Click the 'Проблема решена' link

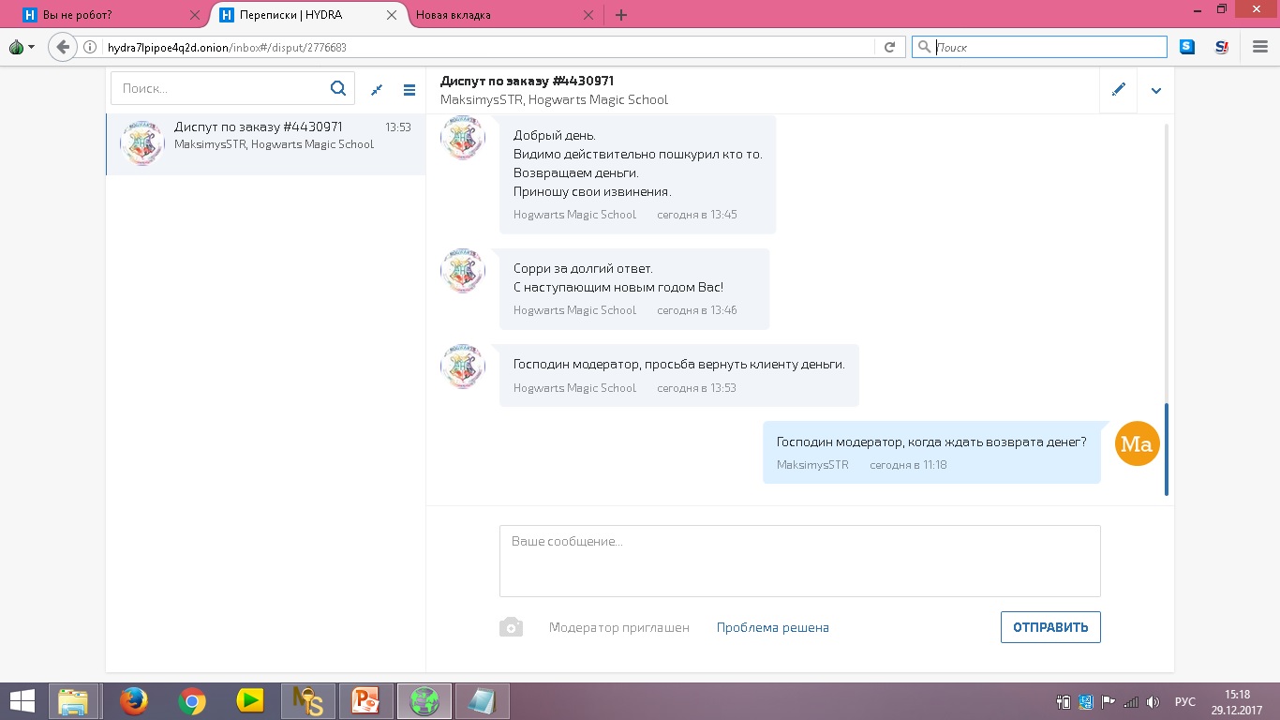[x=773, y=627]
